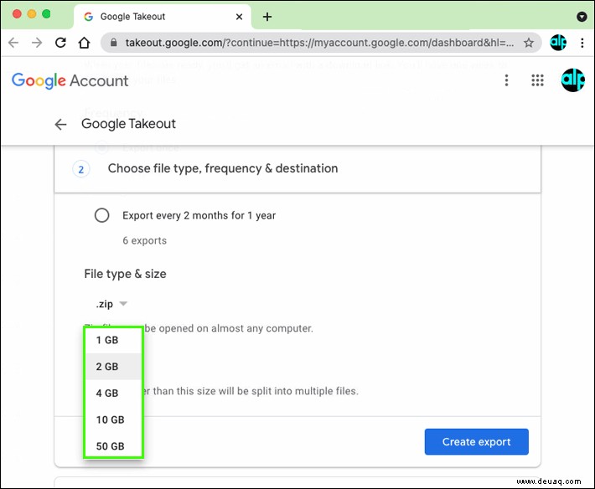
Task: Click the macOS yellow minimize button
Action: coord(32,14)
